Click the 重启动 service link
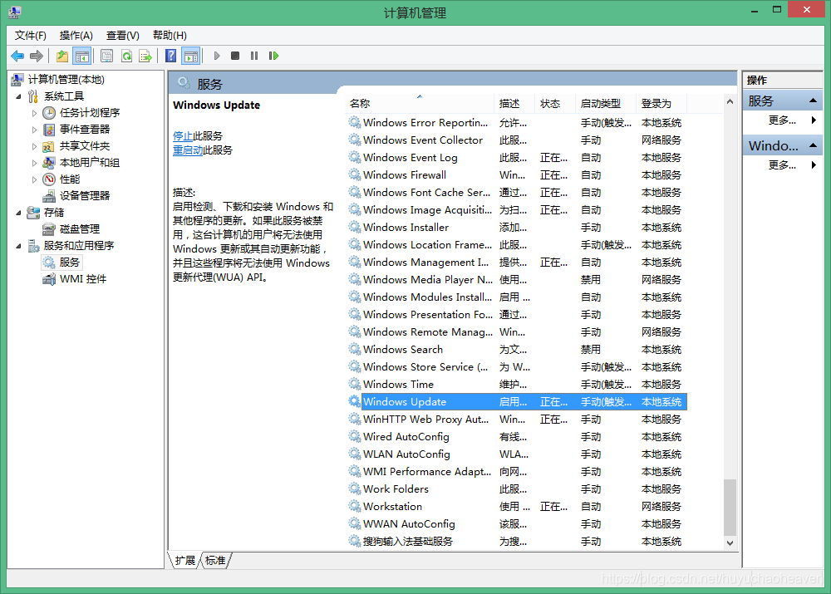The height and width of the screenshot is (594, 831). 188,150
